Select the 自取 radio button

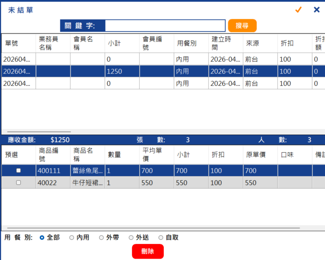tap(161, 237)
